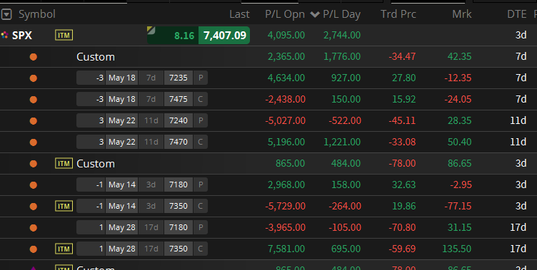Click orange dot on May 14 7350 call
The image size is (537, 270).
(34, 207)
